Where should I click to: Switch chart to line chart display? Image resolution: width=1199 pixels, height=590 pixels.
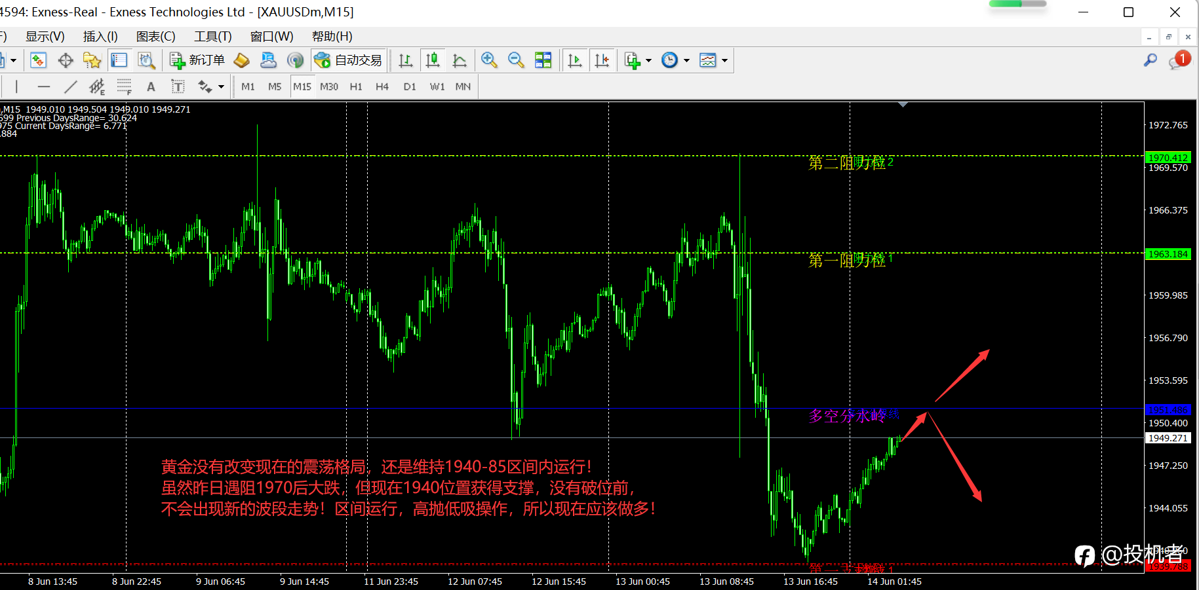[x=460, y=60]
